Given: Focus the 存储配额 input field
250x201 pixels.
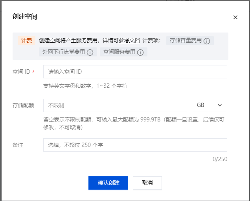Looking at the screenshot, I should point(116,105).
